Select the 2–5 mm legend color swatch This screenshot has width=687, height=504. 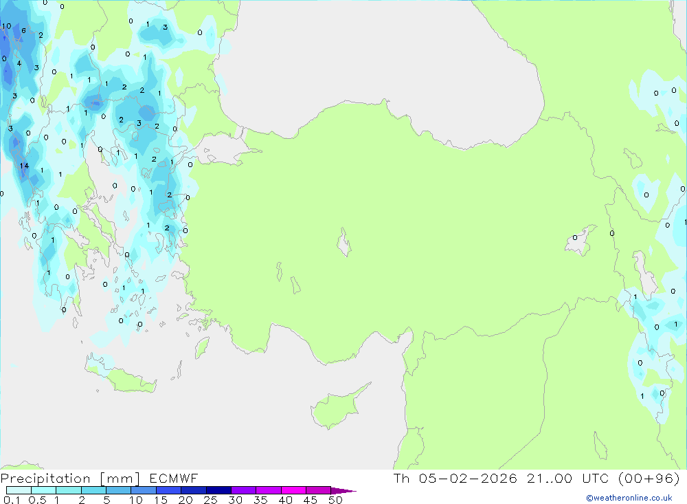(x=93, y=490)
